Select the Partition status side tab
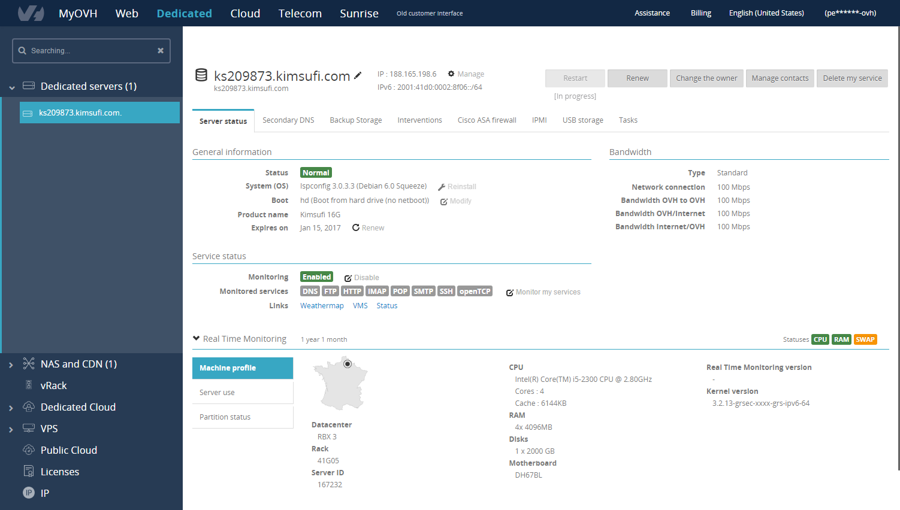900x510 pixels. click(x=243, y=417)
